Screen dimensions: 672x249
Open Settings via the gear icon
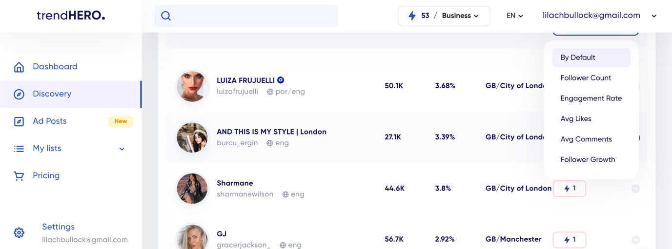19,233
